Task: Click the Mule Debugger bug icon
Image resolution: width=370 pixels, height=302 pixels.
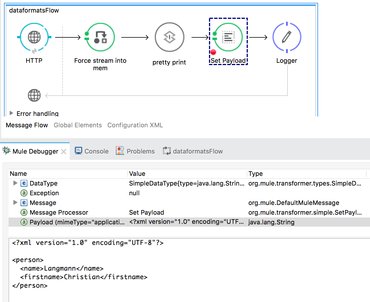Action: [x=6, y=151]
